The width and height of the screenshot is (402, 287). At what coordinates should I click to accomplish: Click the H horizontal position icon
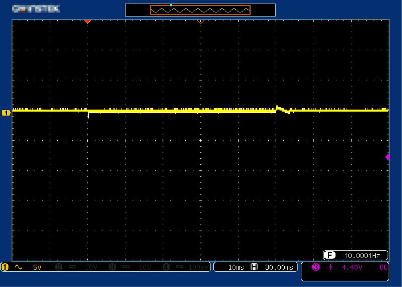pyautogui.click(x=254, y=267)
